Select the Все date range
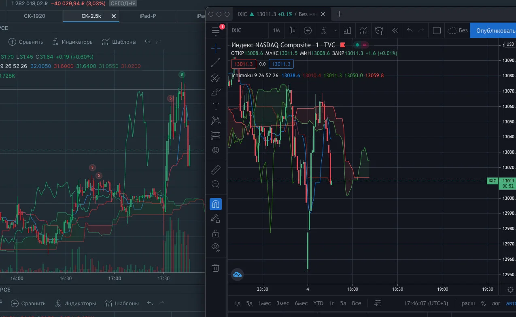This screenshot has height=317, width=516. [x=356, y=303]
